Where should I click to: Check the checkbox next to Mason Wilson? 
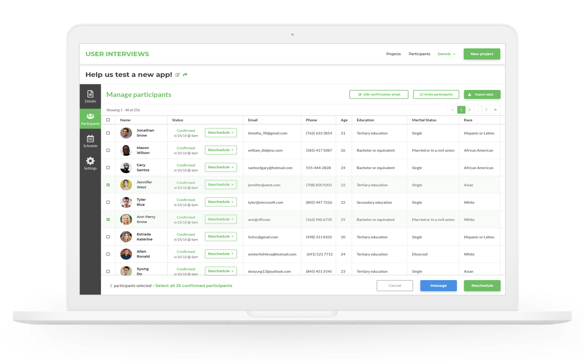(x=108, y=150)
